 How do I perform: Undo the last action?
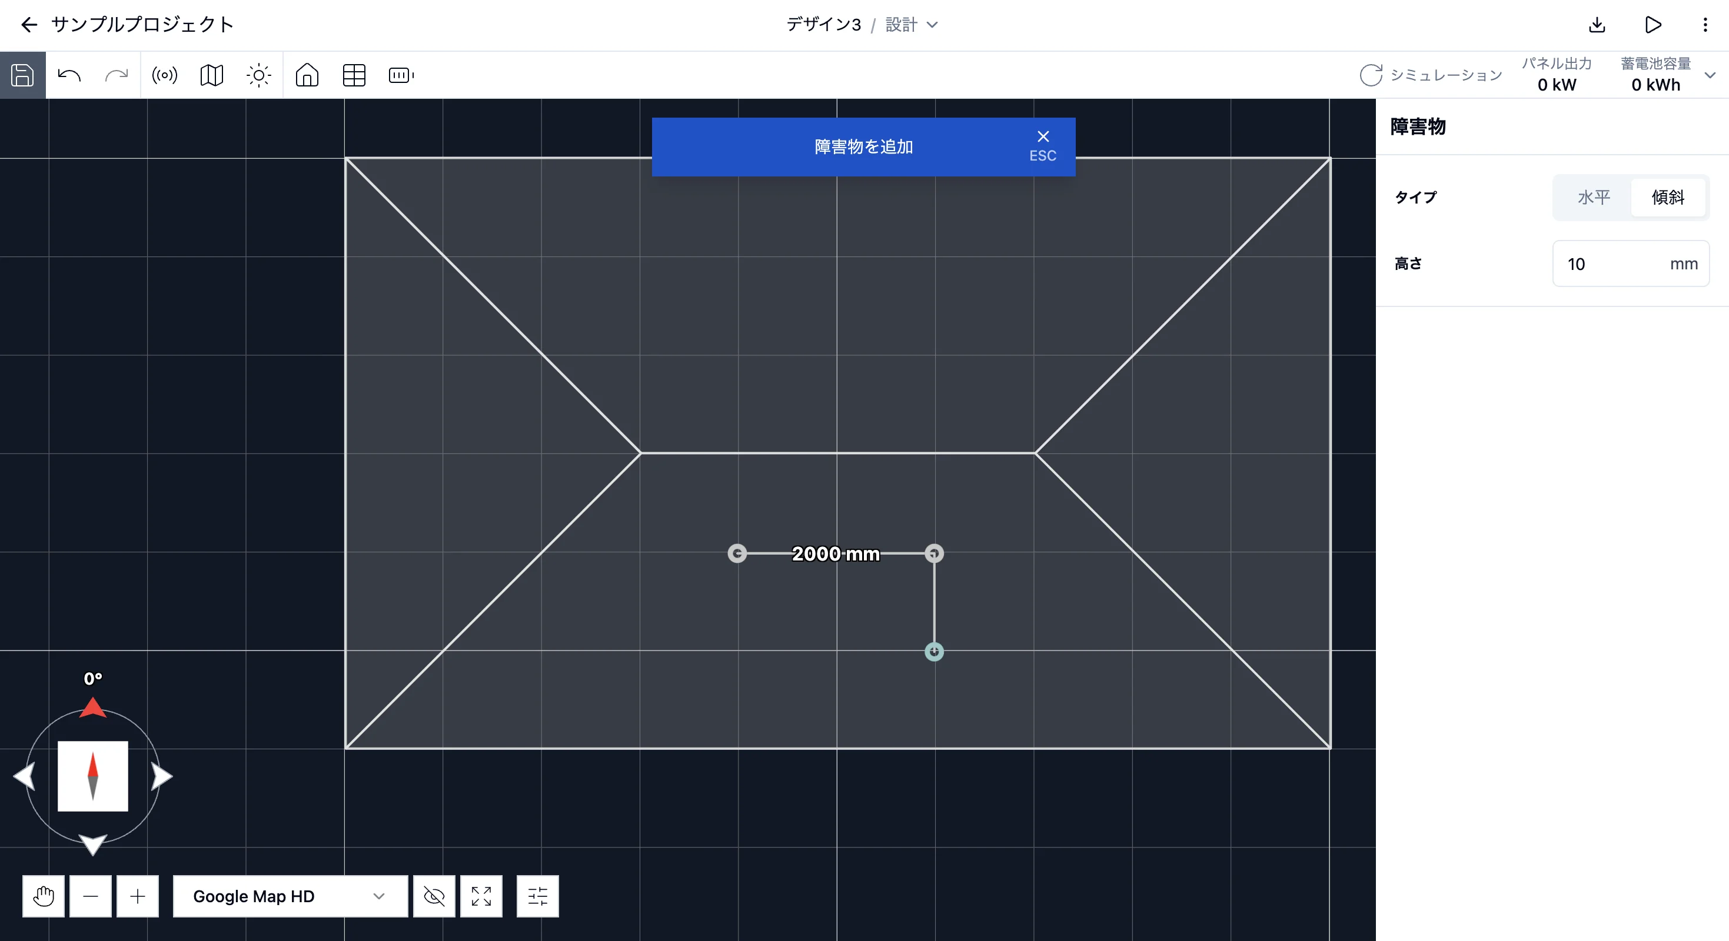pyautogui.click(x=69, y=75)
